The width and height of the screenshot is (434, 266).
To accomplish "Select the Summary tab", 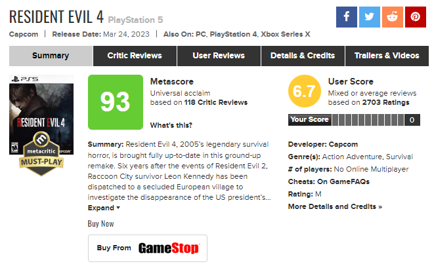I will tap(51, 56).
